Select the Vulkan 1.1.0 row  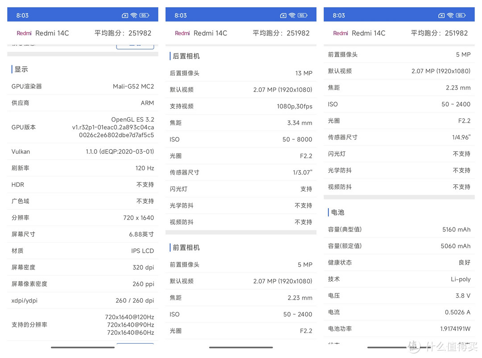[83, 152]
